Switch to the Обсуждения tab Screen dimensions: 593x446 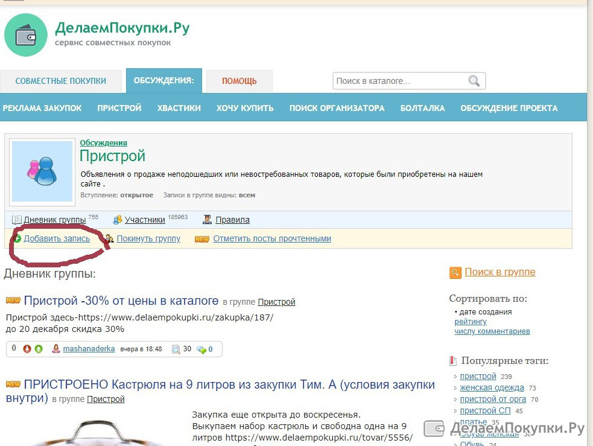163,80
